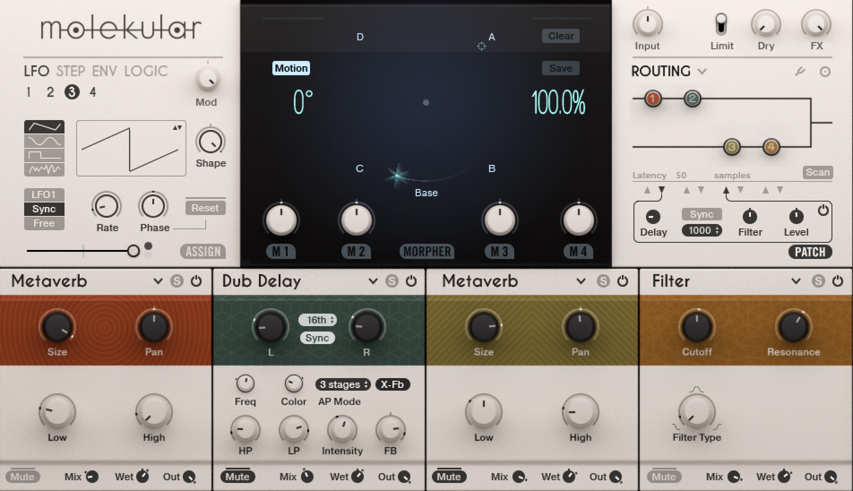Adjust the first Metaverb Size knob
The width and height of the screenshot is (853, 491).
pos(57,327)
